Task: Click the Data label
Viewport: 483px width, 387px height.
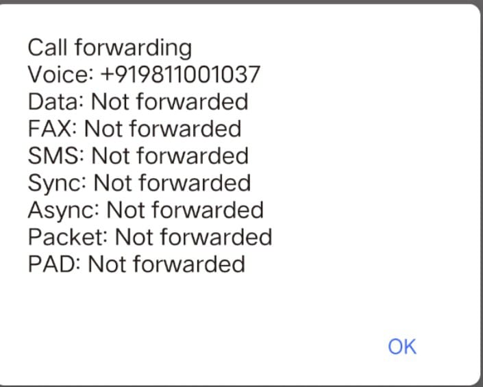Action: pos(55,102)
